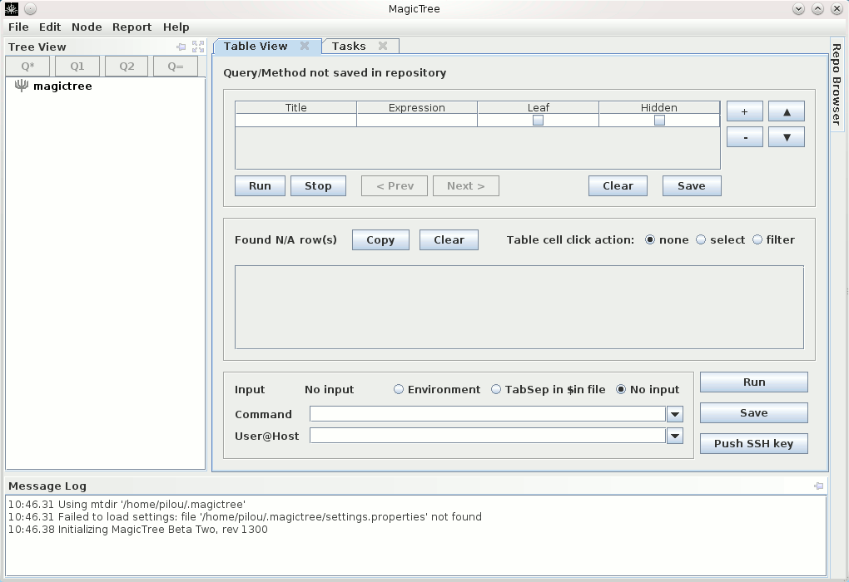This screenshot has height=582, width=849.
Task: Click the Q* query button
Action: 27,67
